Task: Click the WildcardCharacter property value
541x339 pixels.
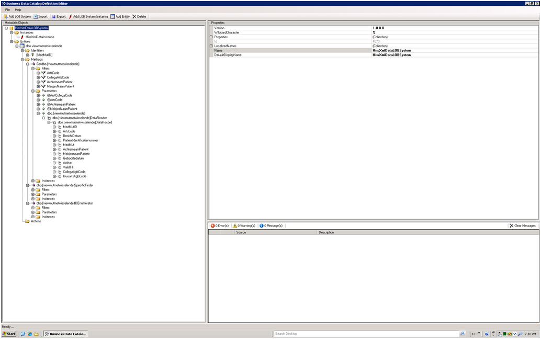Action: click(455, 32)
